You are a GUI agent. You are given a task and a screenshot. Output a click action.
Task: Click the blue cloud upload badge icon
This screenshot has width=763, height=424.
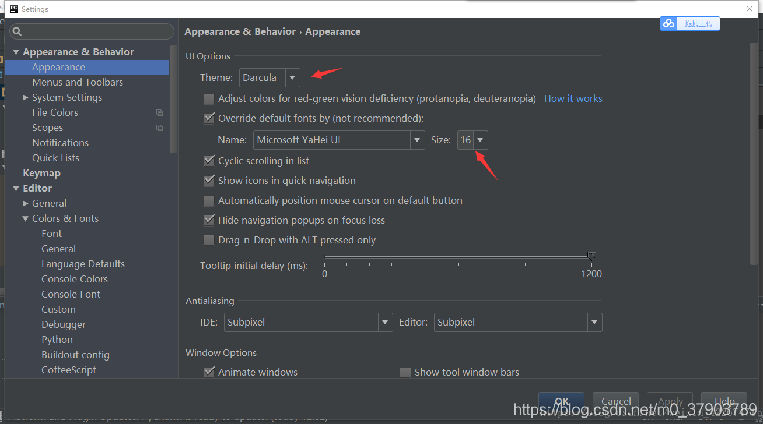click(669, 23)
